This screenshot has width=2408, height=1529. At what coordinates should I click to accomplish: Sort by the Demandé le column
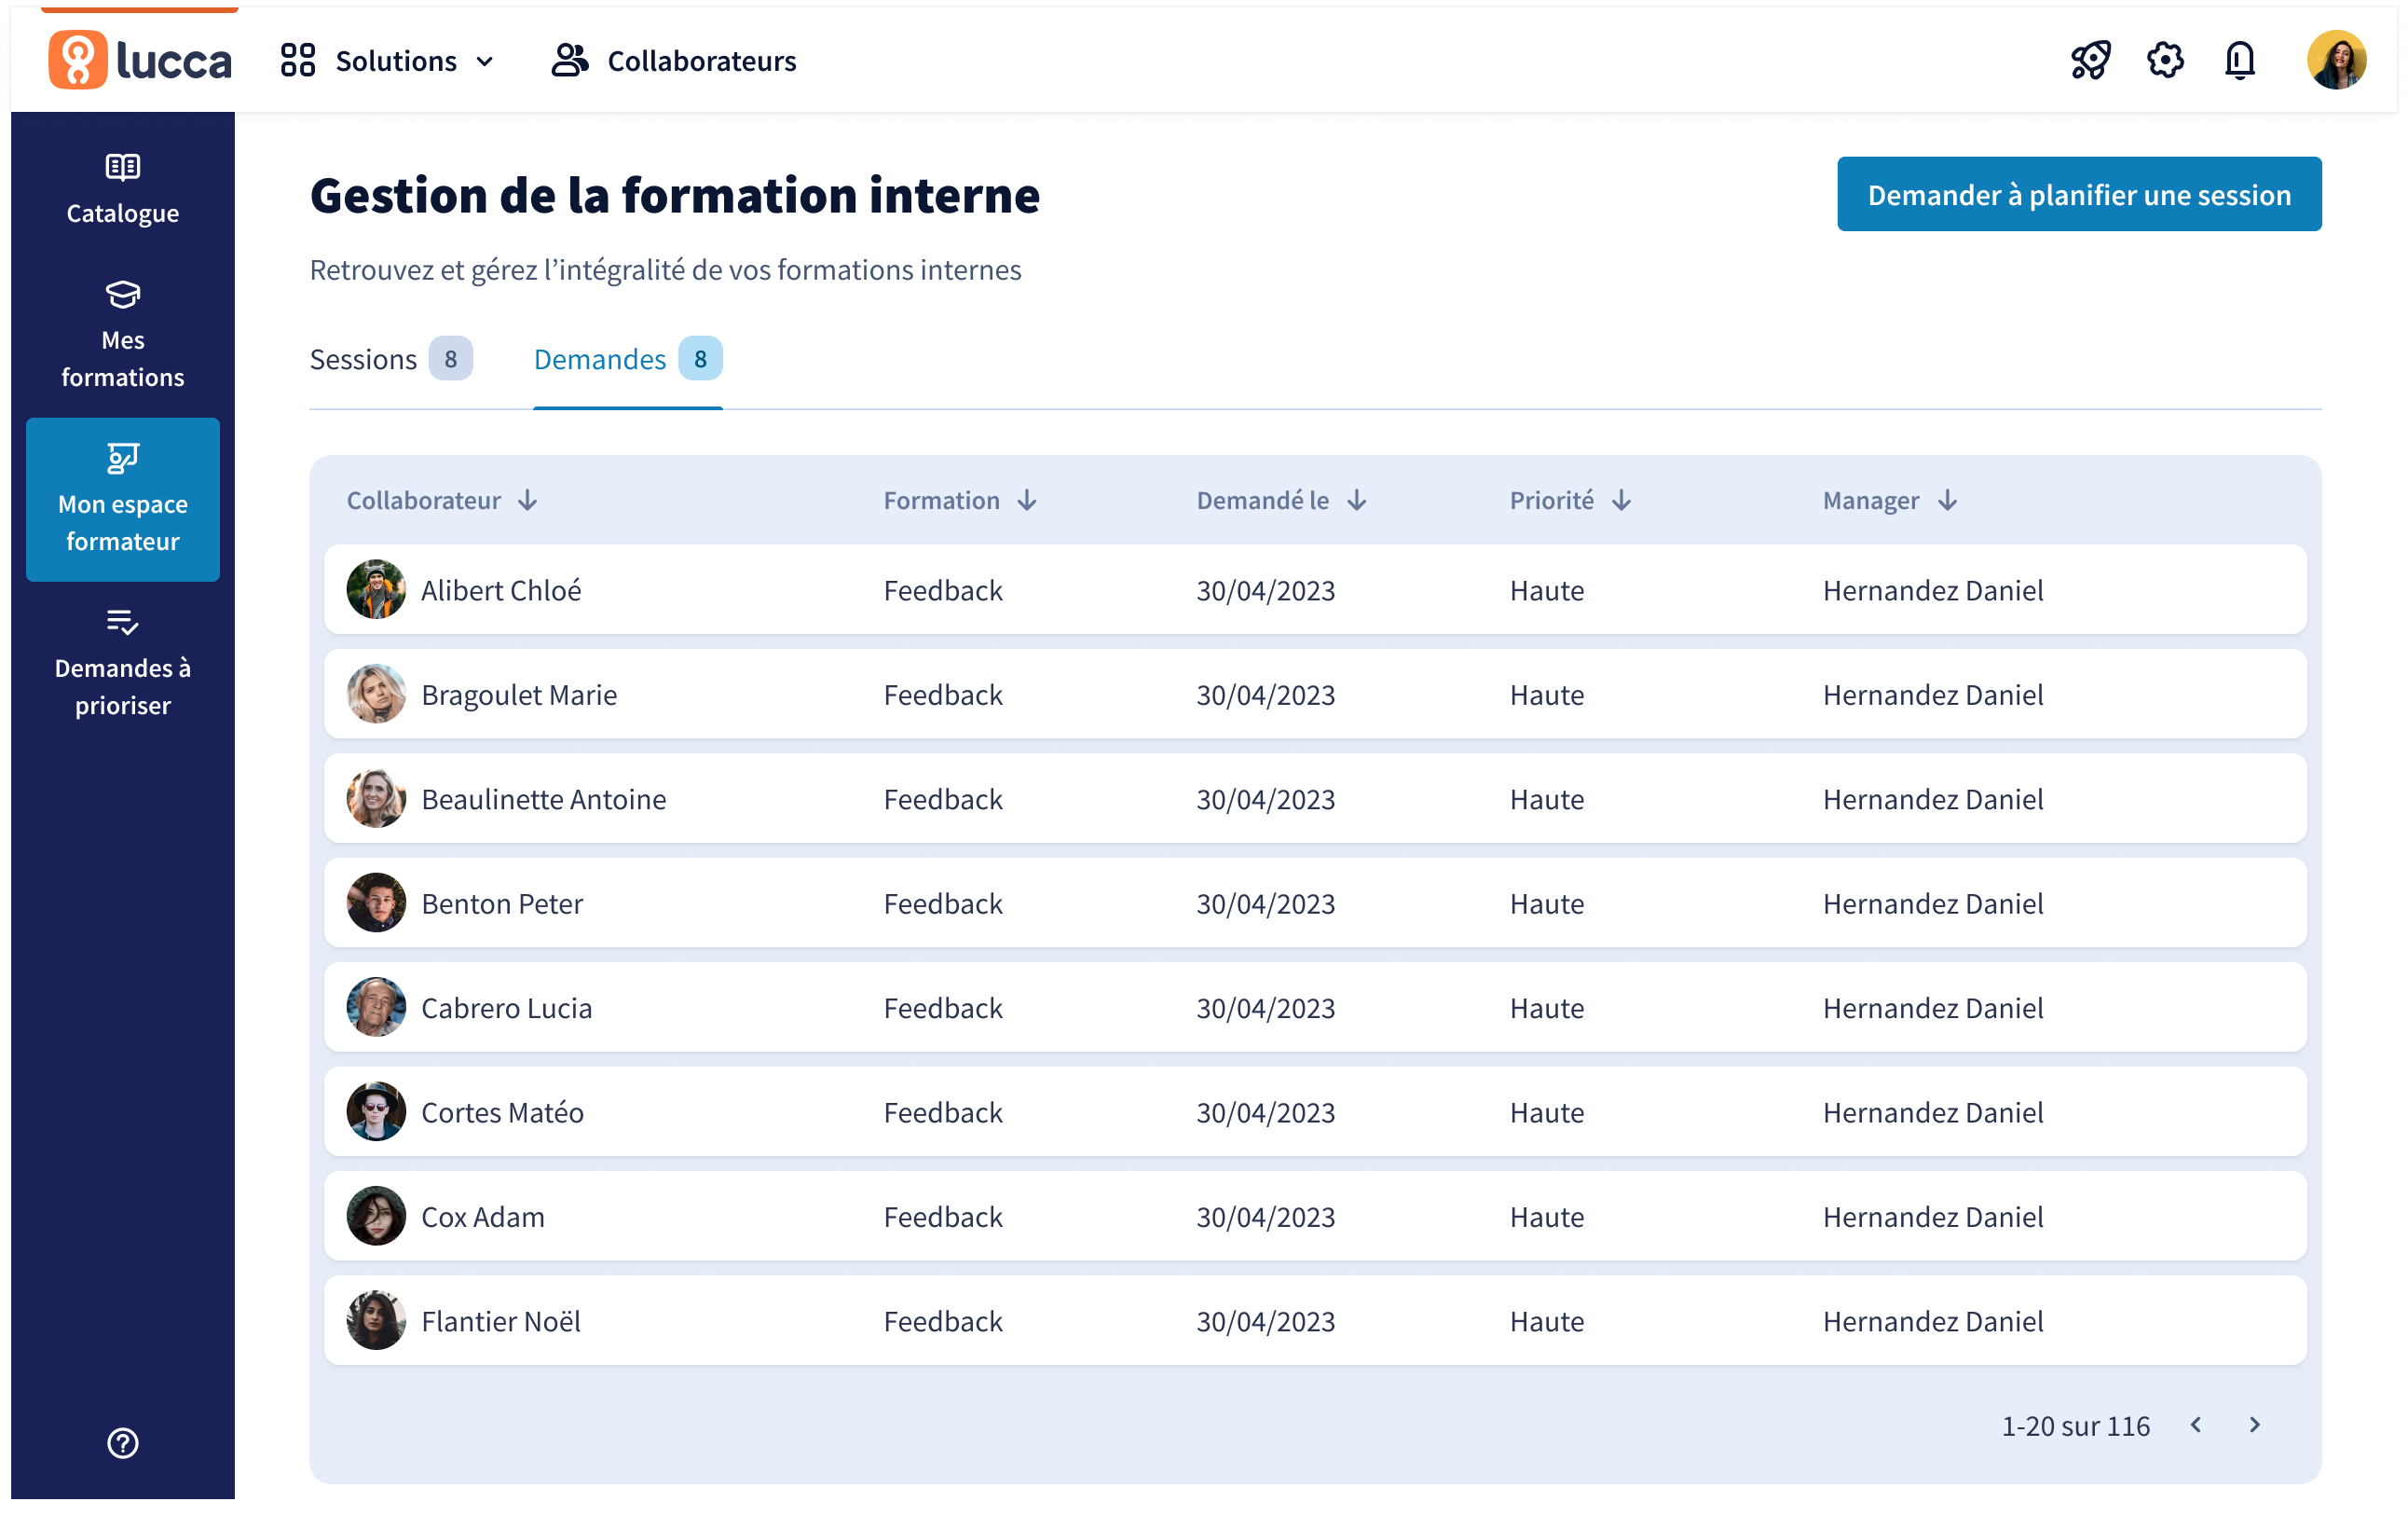click(x=1281, y=501)
